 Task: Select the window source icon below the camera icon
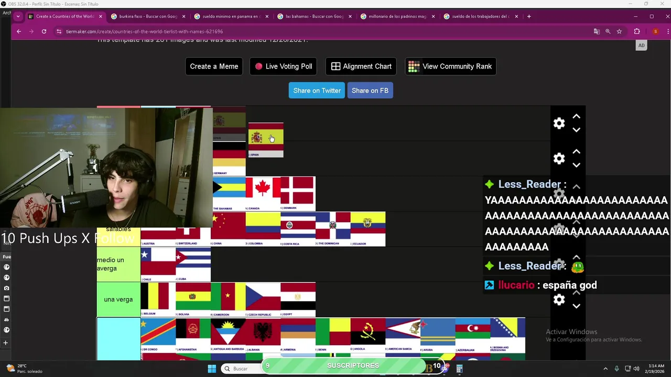(x=6, y=298)
